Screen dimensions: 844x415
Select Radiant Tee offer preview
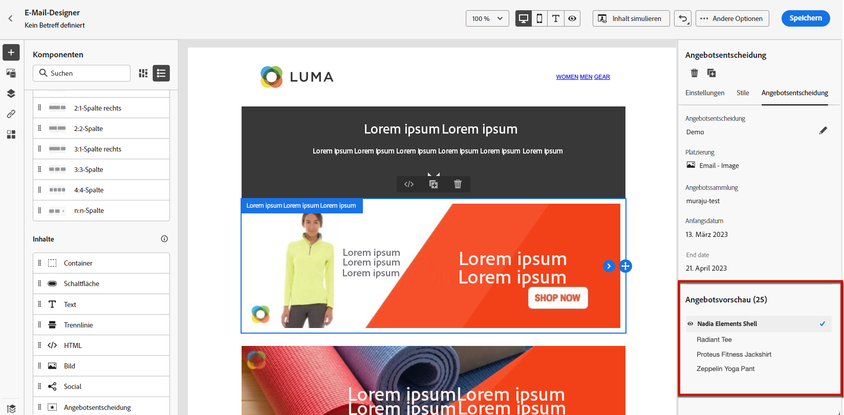pyautogui.click(x=714, y=339)
